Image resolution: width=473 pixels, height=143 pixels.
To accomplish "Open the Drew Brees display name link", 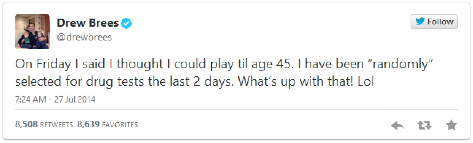I will point(88,23).
